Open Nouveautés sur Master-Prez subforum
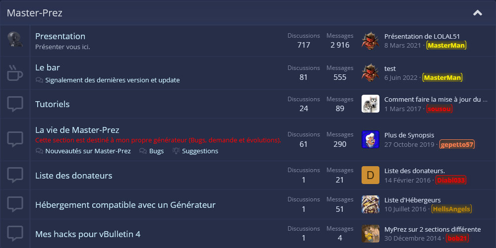Image resolution: width=496 pixels, height=248 pixels. coord(88,151)
